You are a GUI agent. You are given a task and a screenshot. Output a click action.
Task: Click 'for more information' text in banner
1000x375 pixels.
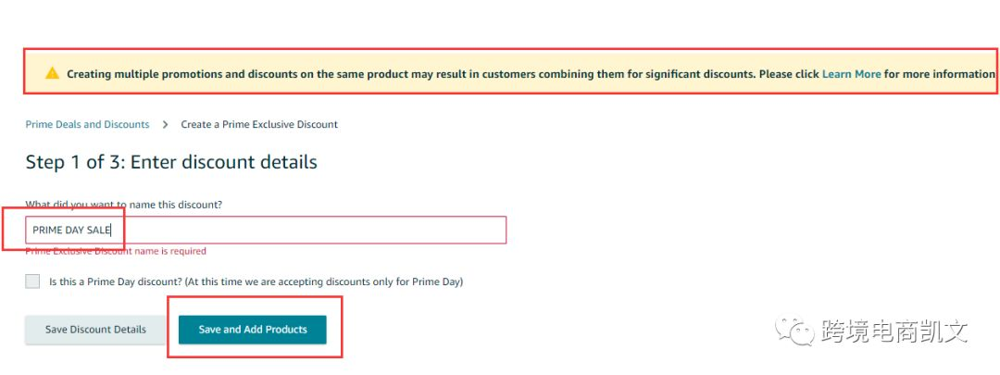(x=940, y=74)
